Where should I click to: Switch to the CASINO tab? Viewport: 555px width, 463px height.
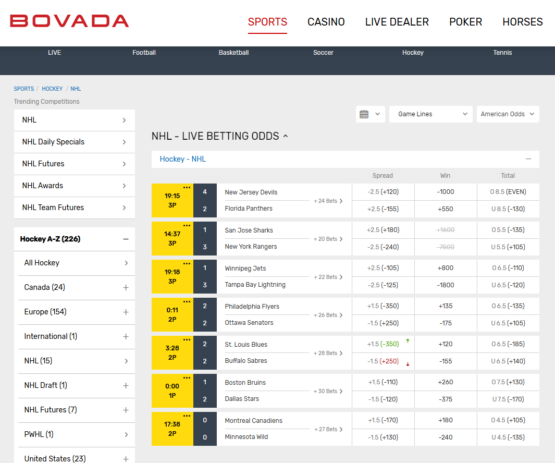click(x=326, y=22)
